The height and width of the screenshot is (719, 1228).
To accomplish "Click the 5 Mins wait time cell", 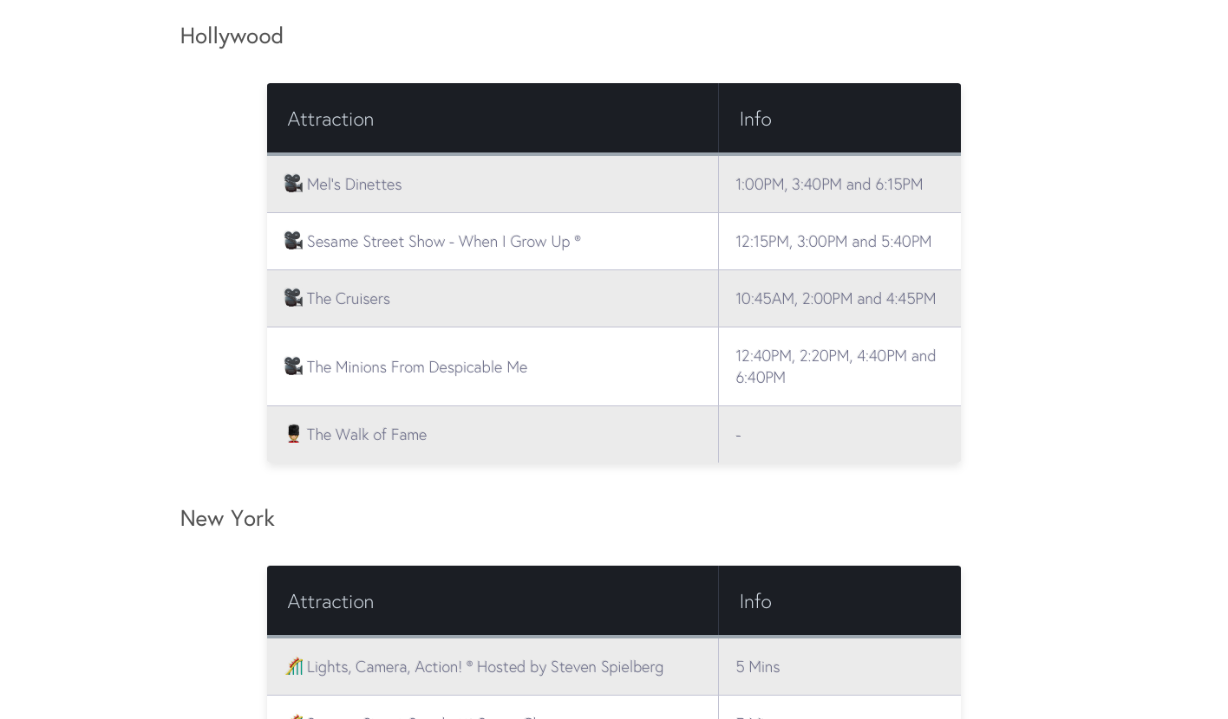I will coord(758,667).
